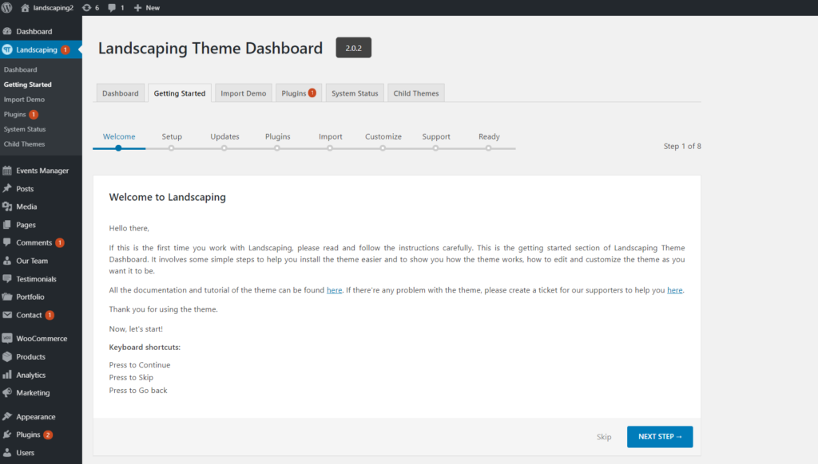Click the NEXT STEP button

tap(660, 437)
